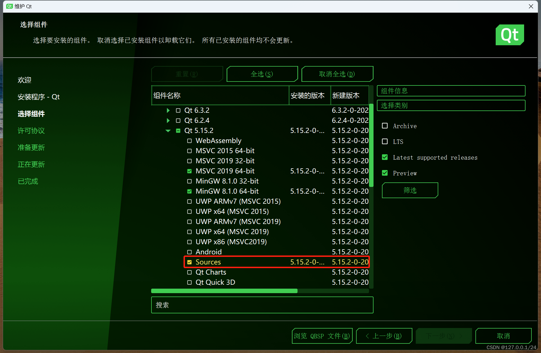Select the Sources row label
Viewport: 541px width, 353px height.
click(x=208, y=262)
